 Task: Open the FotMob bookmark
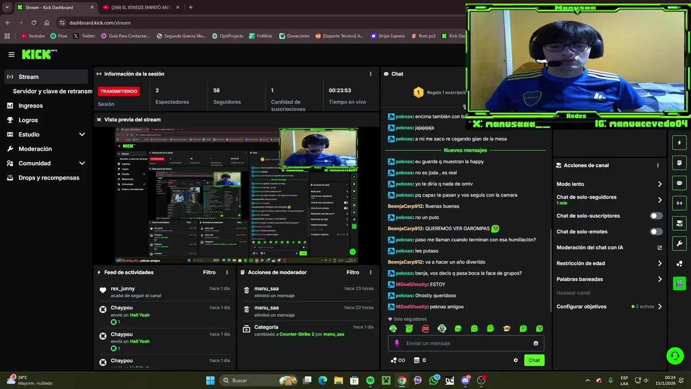coord(261,36)
